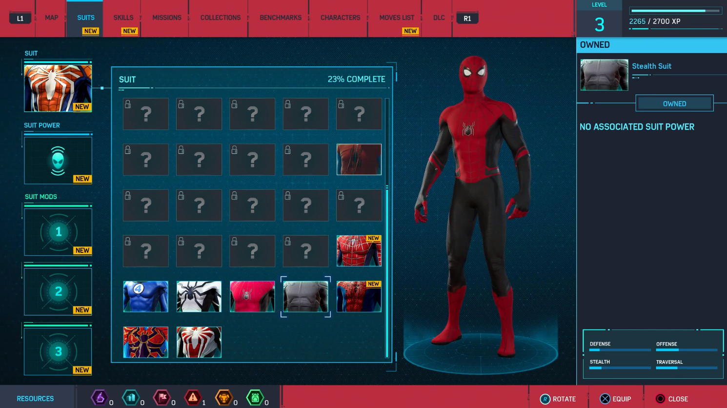Image resolution: width=727 pixels, height=408 pixels.
Task: Select the blue Fantastic Four suit thumbnail
Action: [146, 297]
